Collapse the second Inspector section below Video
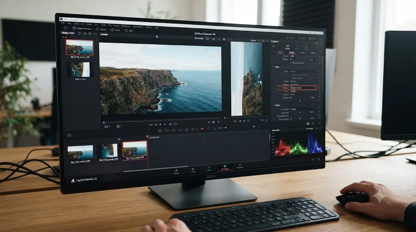 (x=273, y=105)
